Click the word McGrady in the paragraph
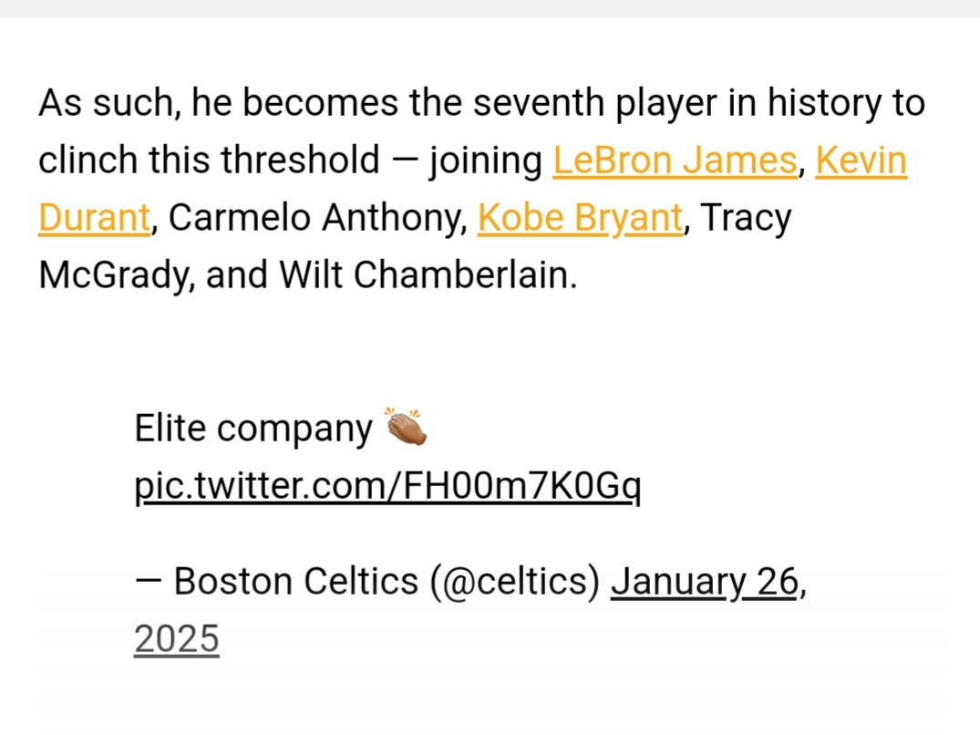This screenshot has height=735, width=980. (116, 275)
